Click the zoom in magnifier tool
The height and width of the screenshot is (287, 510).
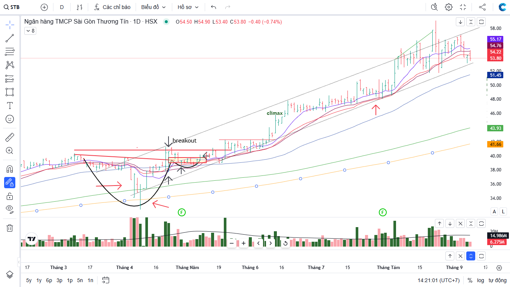click(10, 151)
